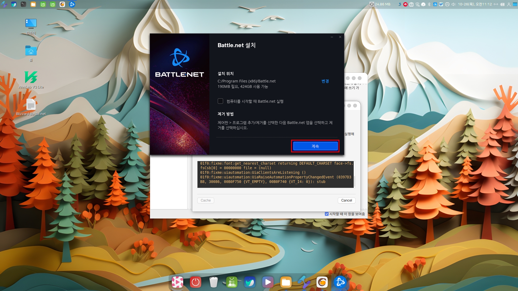The image size is (518, 291).
Task: Uncheck 시작할 때 이 창을 보여줌 checkbox
Action: coord(327,214)
